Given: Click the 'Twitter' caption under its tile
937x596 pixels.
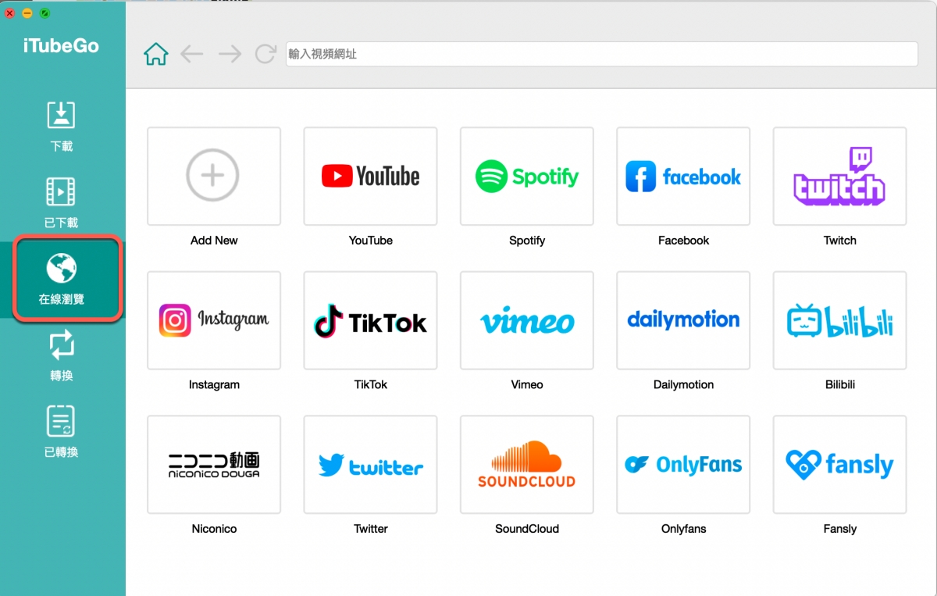Looking at the screenshot, I should (x=370, y=529).
